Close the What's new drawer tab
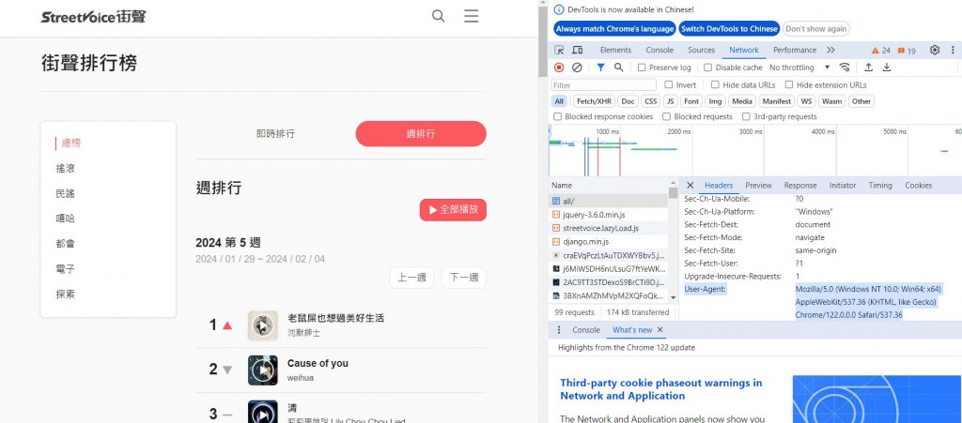 pyautogui.click(x=660, y=330)
